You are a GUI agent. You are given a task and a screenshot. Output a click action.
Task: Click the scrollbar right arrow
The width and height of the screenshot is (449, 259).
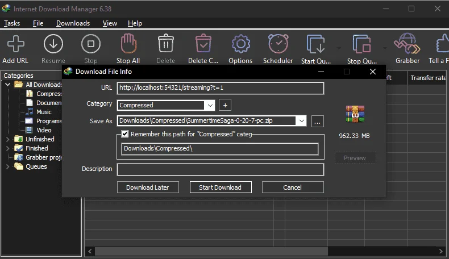(x=440, y=251)
